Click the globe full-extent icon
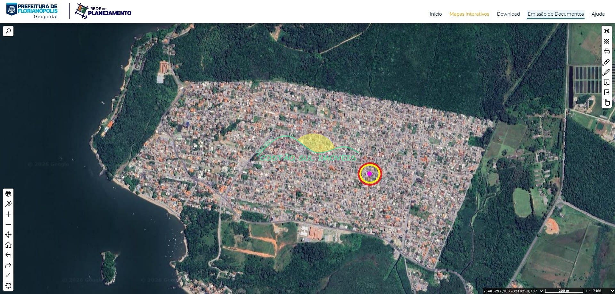This screenshot has height=294, width=615. 8,194
